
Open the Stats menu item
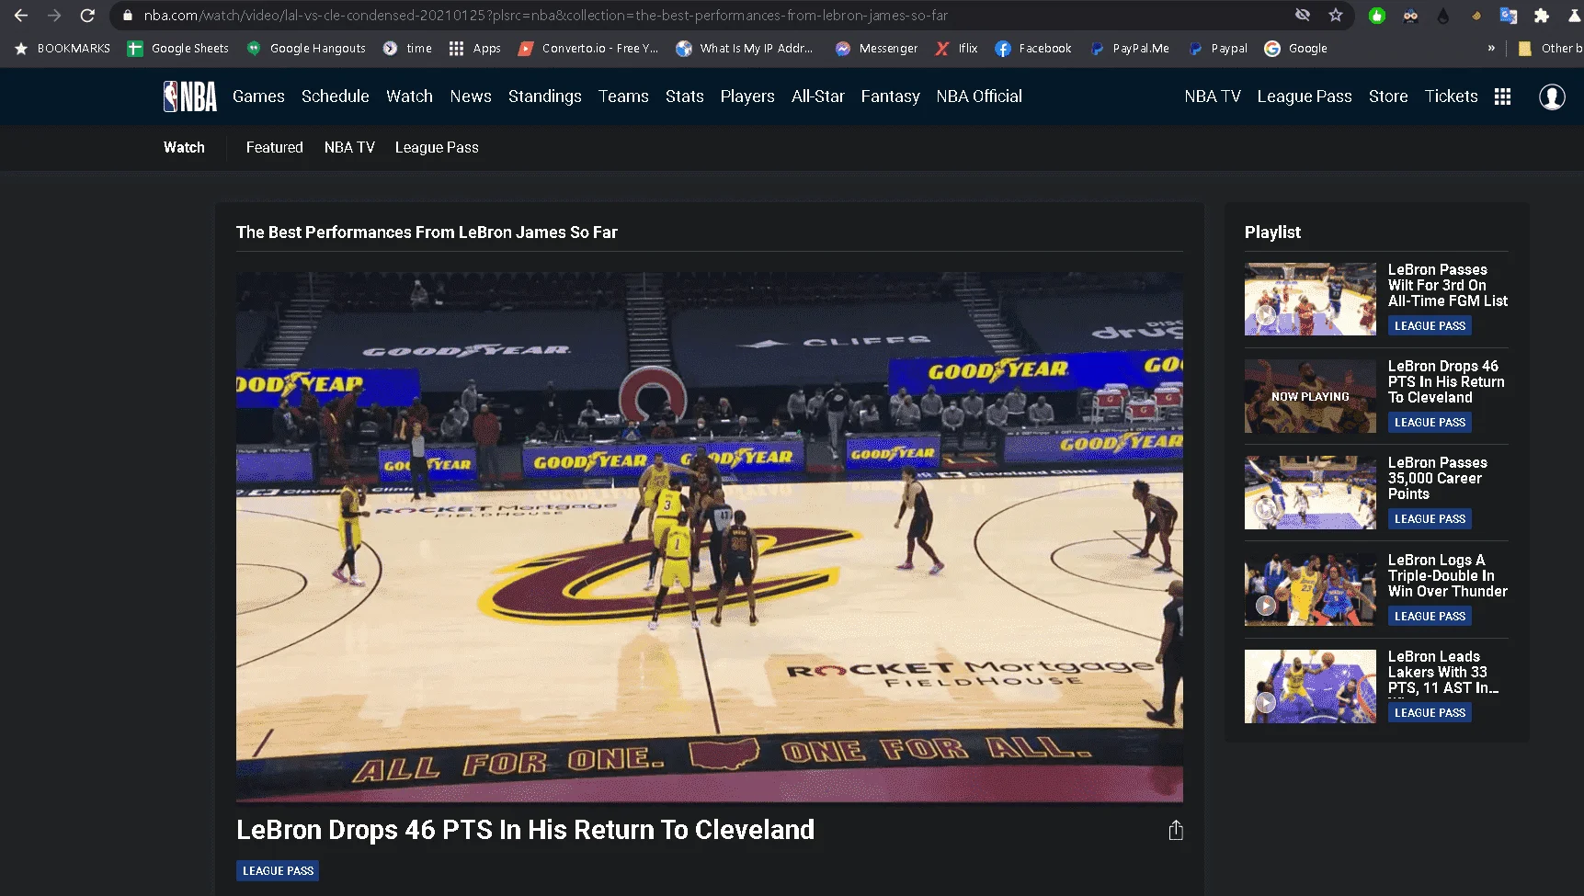point(685,96)
